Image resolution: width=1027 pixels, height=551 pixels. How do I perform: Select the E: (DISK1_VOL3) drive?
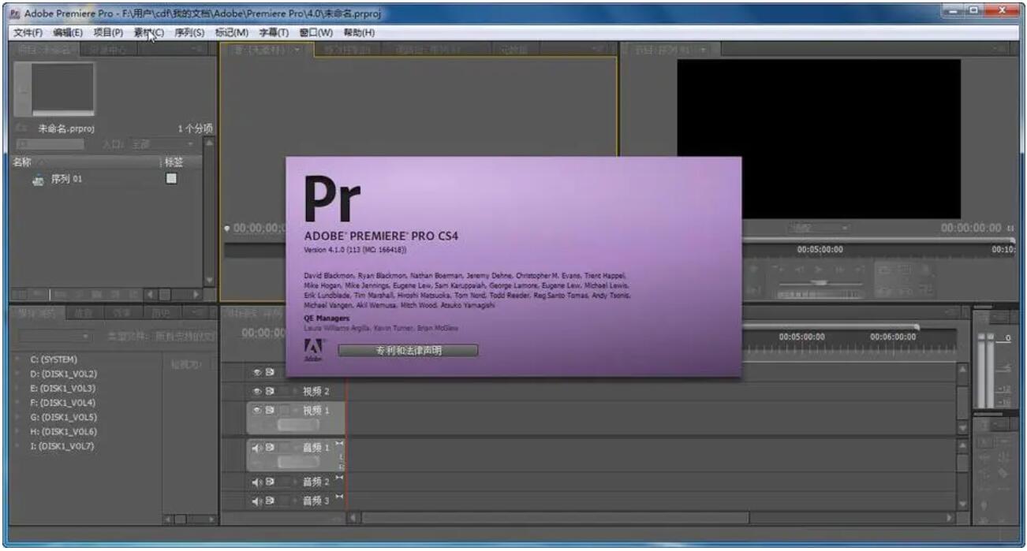tap(63, 389)
